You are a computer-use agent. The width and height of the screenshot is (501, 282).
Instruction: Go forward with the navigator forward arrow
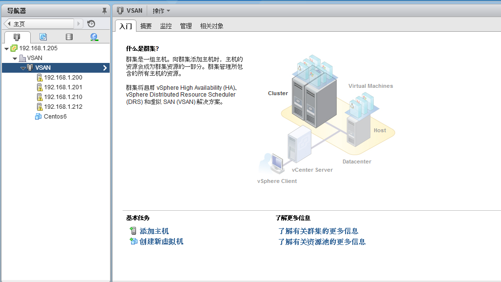tap(78, 23)
